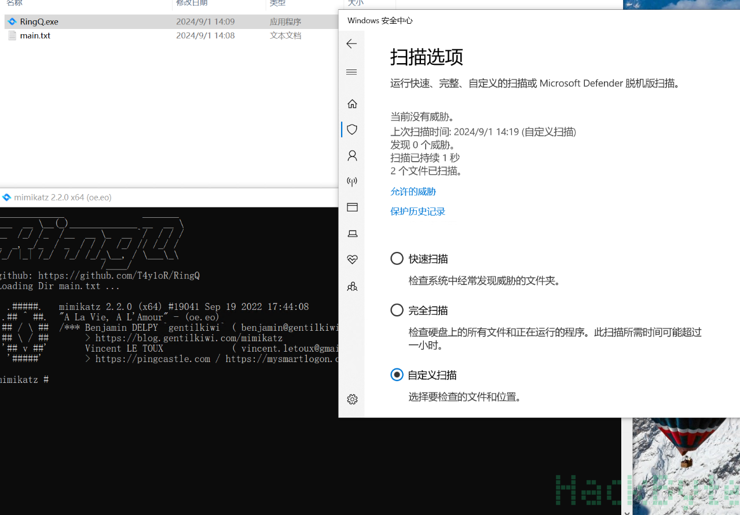The width and height of the screenshot is (740, 515).
Task: Click the Windows 安全中心 window title
Action: (380, 20)
